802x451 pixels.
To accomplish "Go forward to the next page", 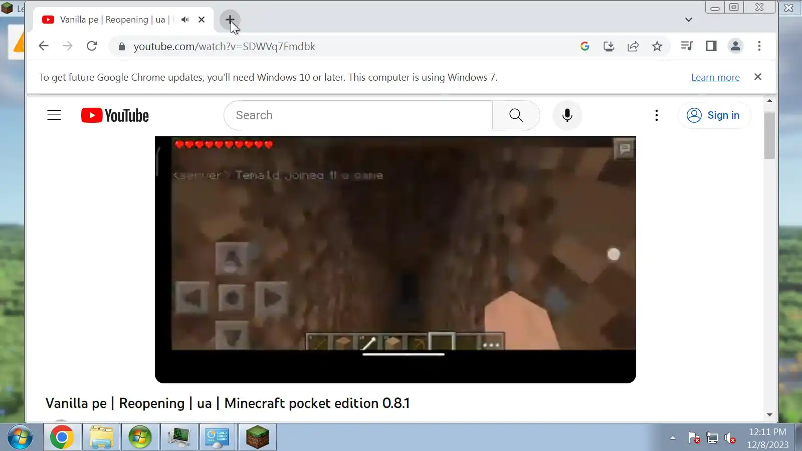I will click(68, 46).
